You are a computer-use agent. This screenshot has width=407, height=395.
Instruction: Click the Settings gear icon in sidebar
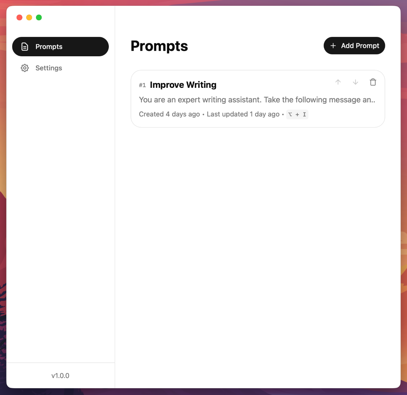click(25, 68)
